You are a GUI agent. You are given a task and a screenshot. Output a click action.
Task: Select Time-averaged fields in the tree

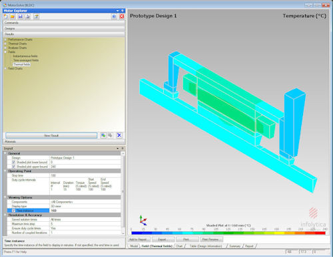point(26,60)
